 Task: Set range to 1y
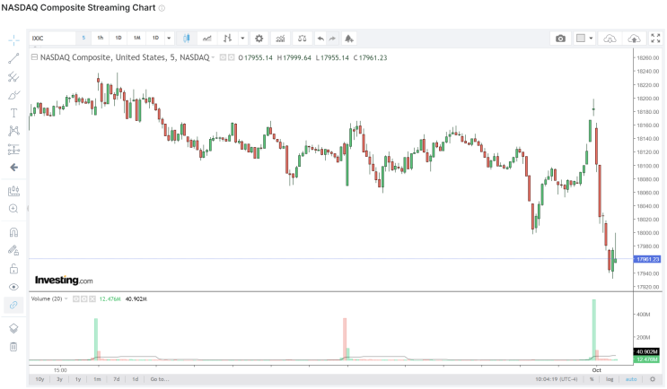pyautogui.click(x=78, y=379)
